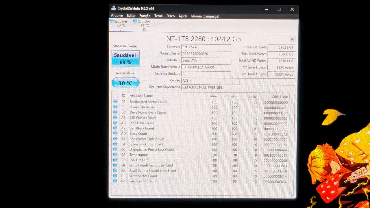
Task: Click status icon for Erase Count
Action: point(115,133)
